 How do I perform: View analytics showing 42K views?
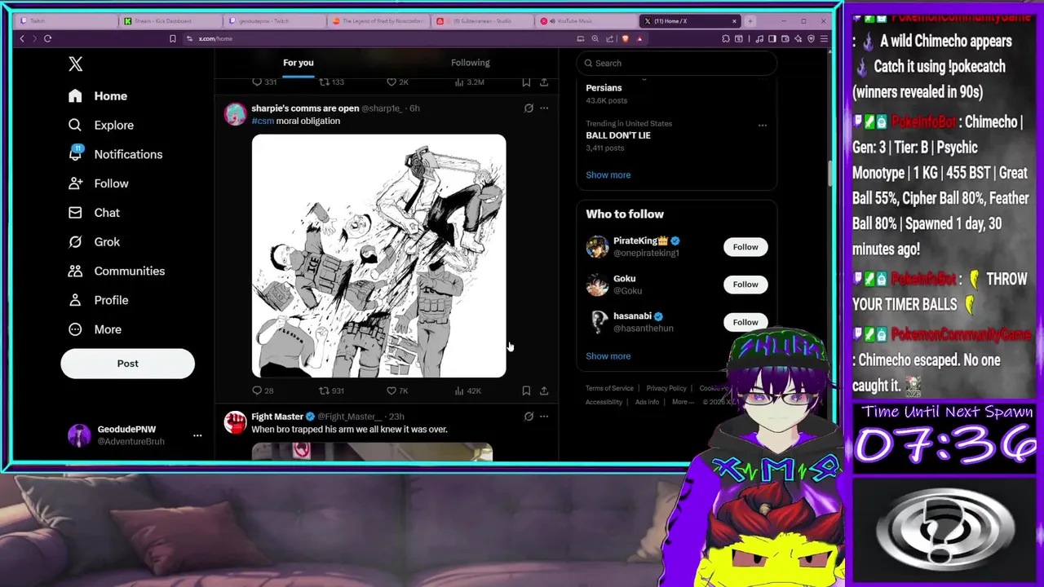[x=467, y=391]
